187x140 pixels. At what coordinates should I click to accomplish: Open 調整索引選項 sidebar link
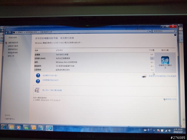coord(13,46)
